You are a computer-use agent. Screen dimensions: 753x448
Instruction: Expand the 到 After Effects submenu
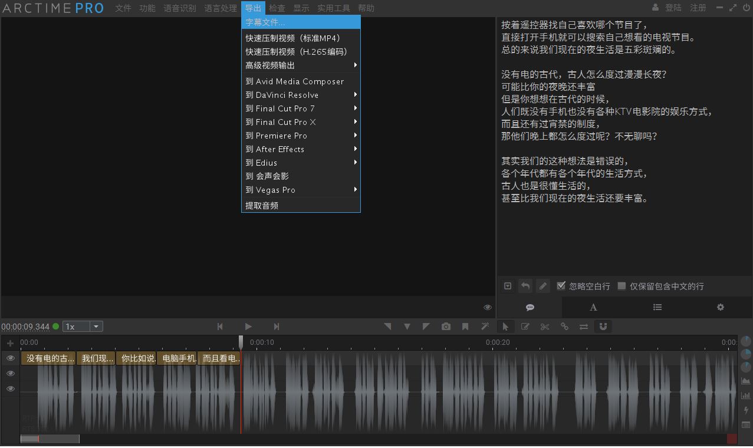coord(301,149)
